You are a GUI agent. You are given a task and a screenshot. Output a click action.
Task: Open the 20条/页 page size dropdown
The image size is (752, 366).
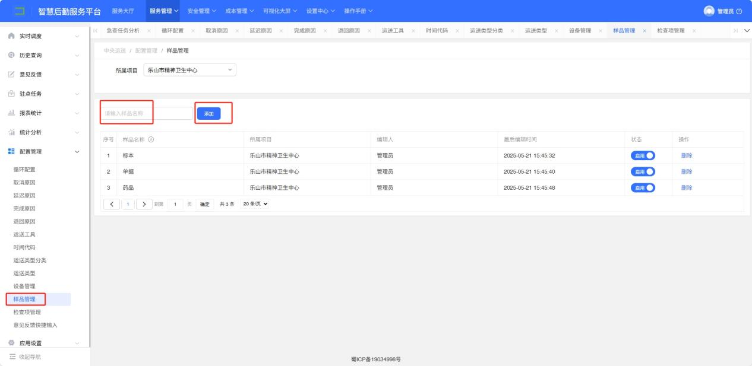point(255,204)
